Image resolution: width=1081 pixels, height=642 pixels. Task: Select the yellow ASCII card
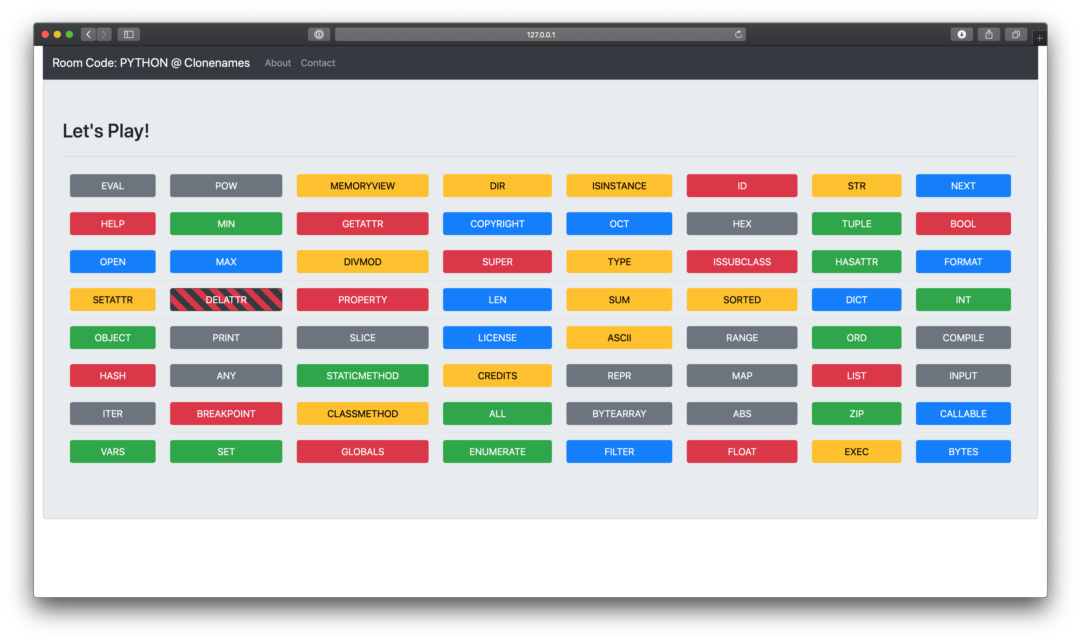pyautogui.click(x=619, y=338)
